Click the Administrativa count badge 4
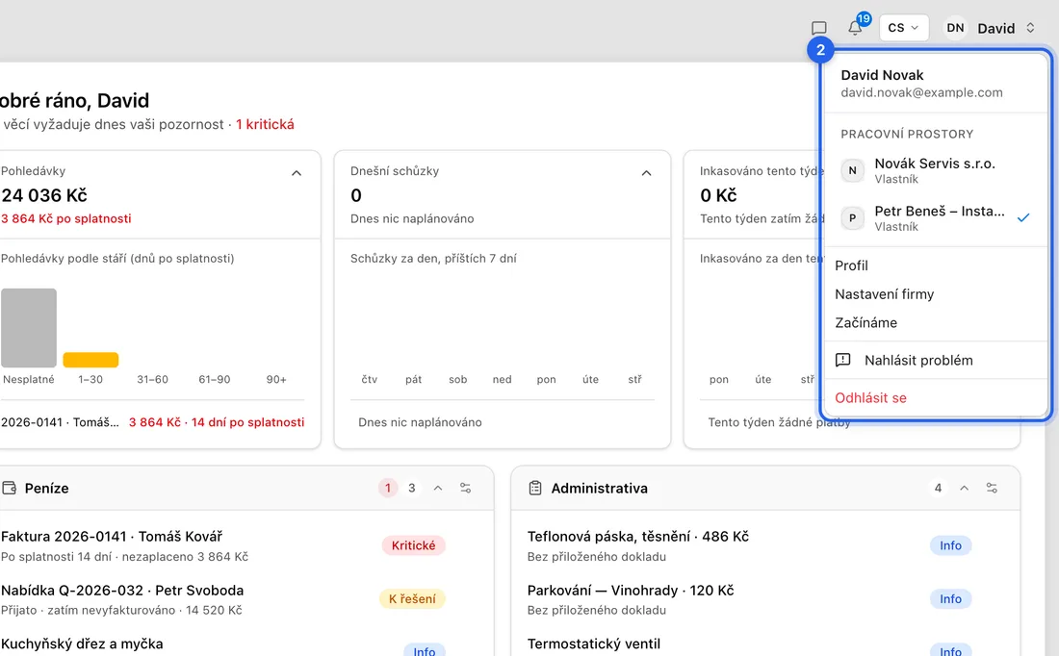This screenshot has width=1059, height=656. [x=938, y=488]
